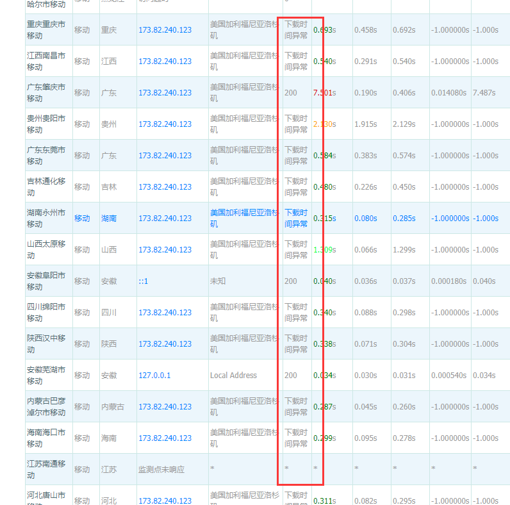Click the 海南 province cell
This screenshot has height=505, width=510.
tap(109, 438)
